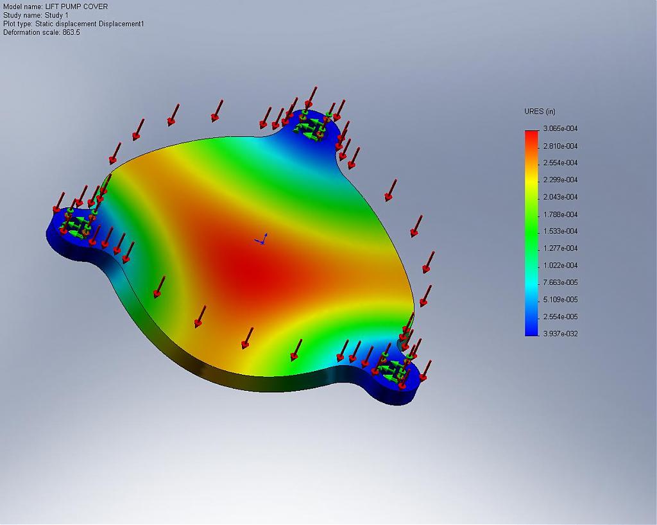The image size is (657, 525).
Task: Click the URES (in) legend title
Action: (x=540, y=112)
